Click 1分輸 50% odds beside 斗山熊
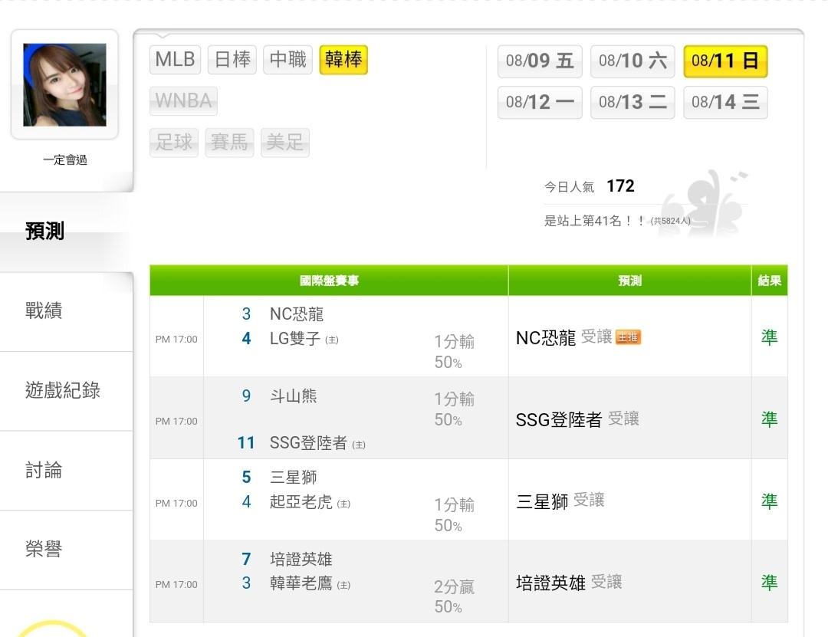 (454, 409)
